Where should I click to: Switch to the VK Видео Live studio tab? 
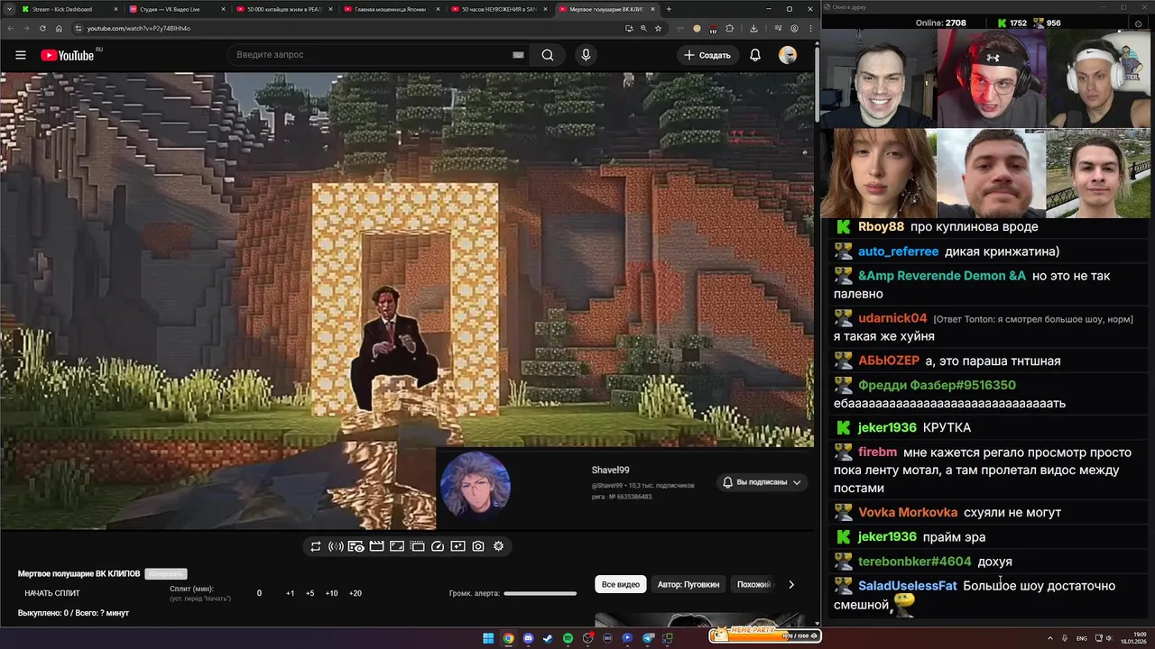tap(177, 9)
